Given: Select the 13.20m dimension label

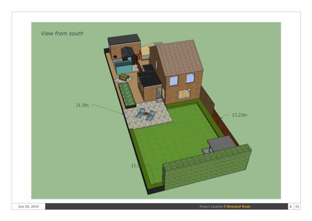Looking at the screenshot, I should point(239,115).
